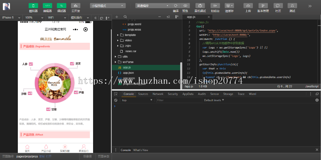Click the 预览 preview eye icon

click(x=185, y=6)
